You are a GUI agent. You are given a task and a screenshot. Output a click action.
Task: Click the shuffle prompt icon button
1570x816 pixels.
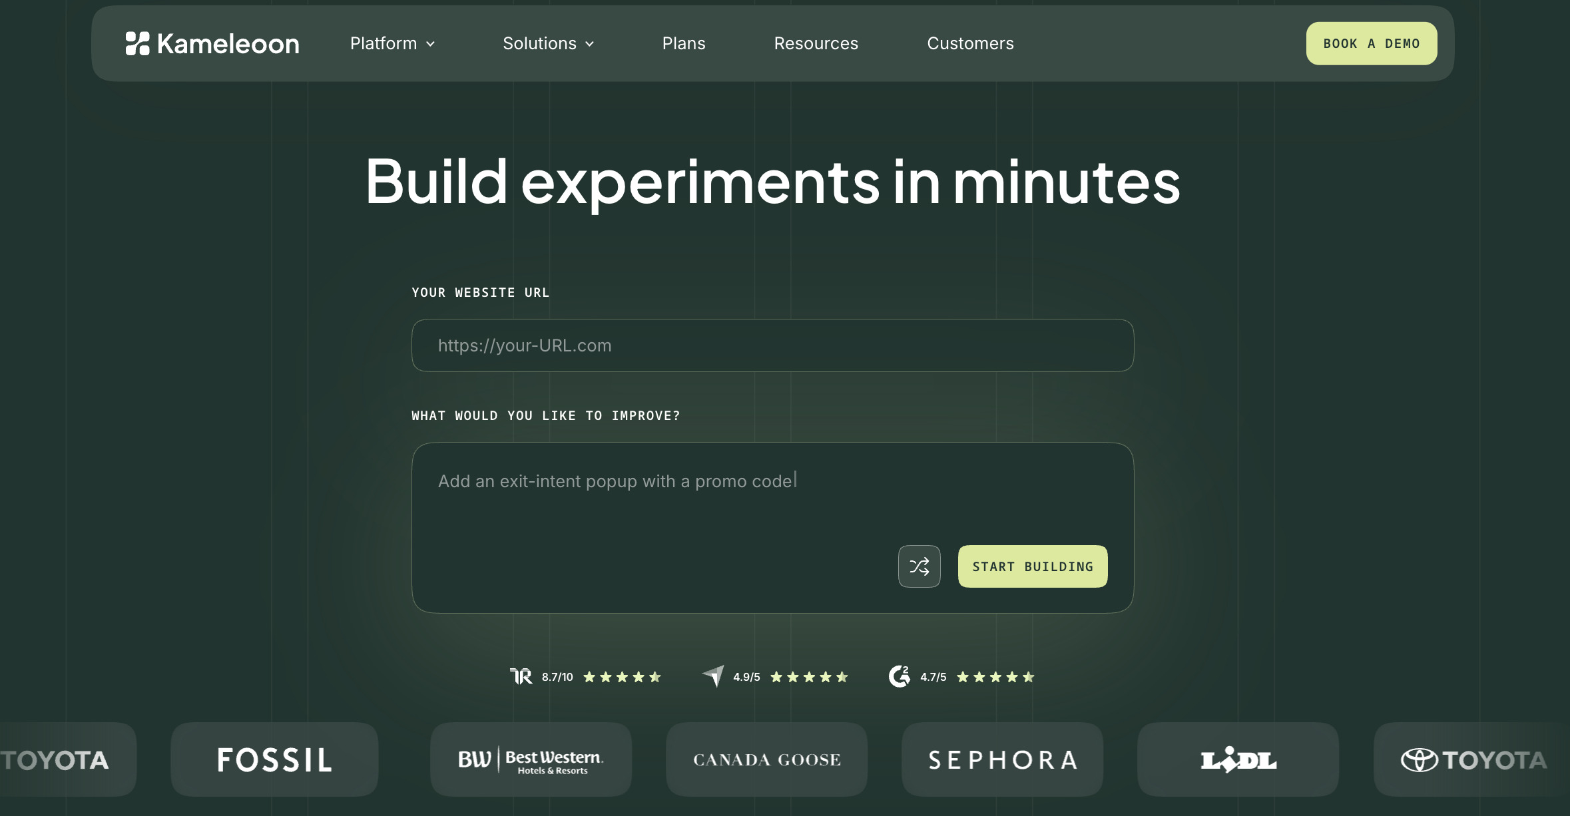click(x=919, y=566)
